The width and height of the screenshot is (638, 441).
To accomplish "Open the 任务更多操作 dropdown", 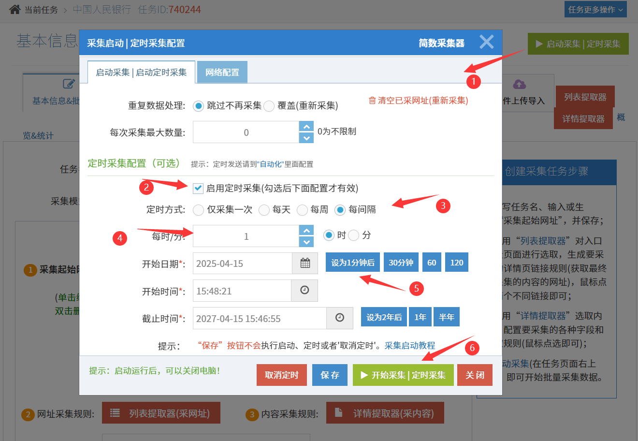I will point(595,10).
